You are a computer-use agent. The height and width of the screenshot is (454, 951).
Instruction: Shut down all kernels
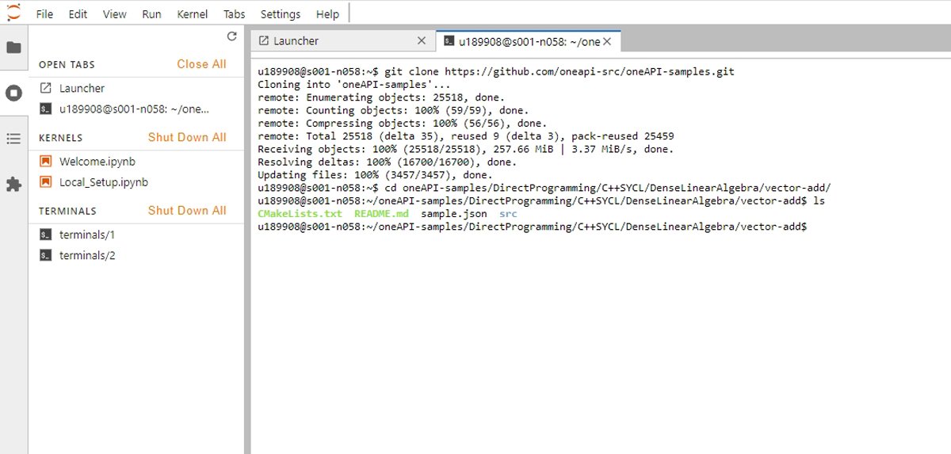click(x=187, y=137)
